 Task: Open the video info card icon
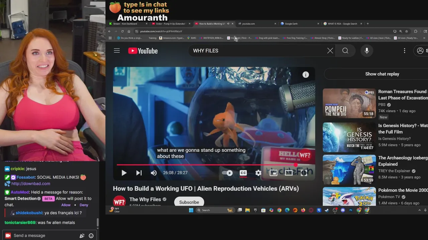(306, 75)
